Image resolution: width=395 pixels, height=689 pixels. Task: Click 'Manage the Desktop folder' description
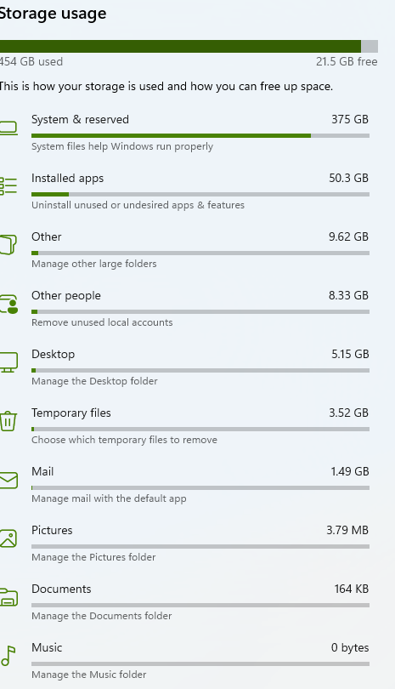[x=94, y=381]
